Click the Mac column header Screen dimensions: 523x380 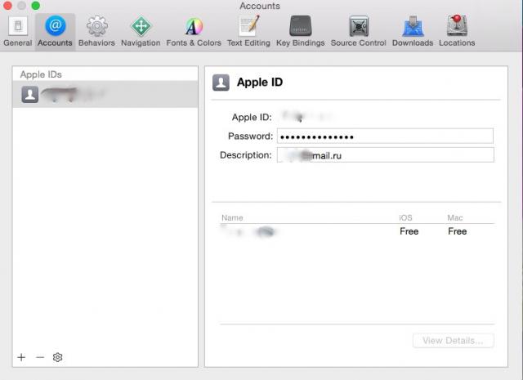[x=455, y=218]
